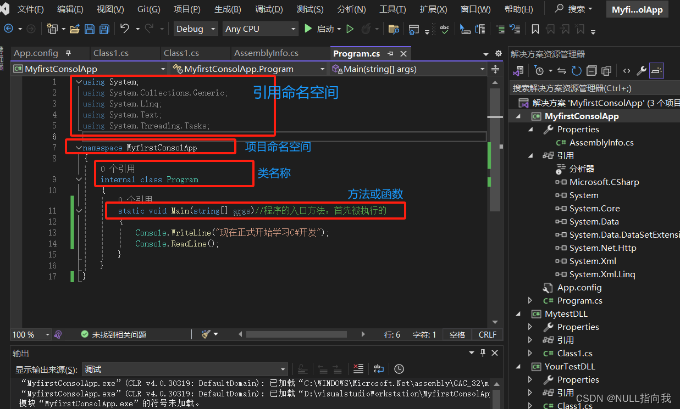Undo the last action with the toolbar icon
Viewport: 680px width, 409px height.
[x=125, y=29]
